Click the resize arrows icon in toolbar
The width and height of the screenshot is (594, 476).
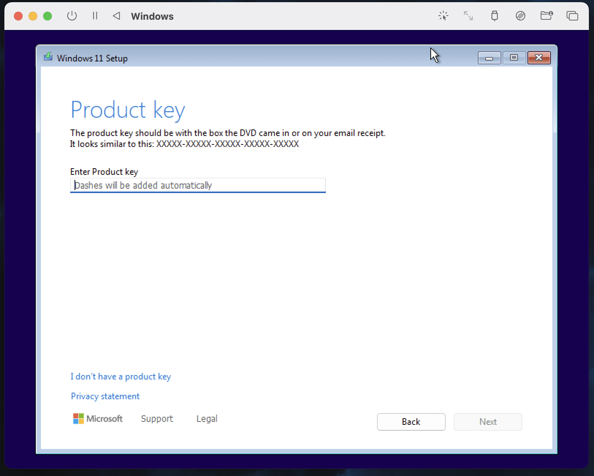point(468,16)
